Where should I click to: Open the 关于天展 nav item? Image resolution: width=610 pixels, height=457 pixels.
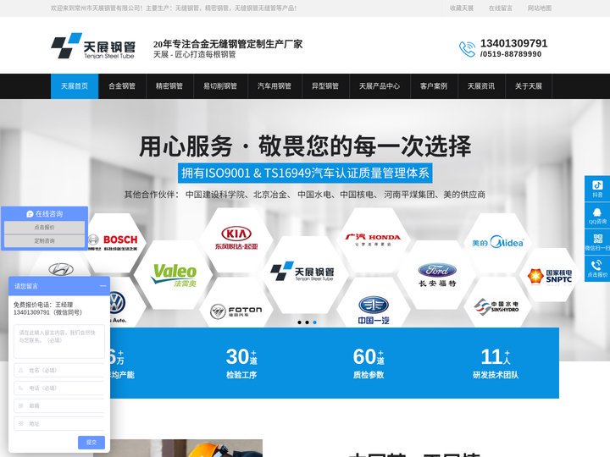[529, 85]
